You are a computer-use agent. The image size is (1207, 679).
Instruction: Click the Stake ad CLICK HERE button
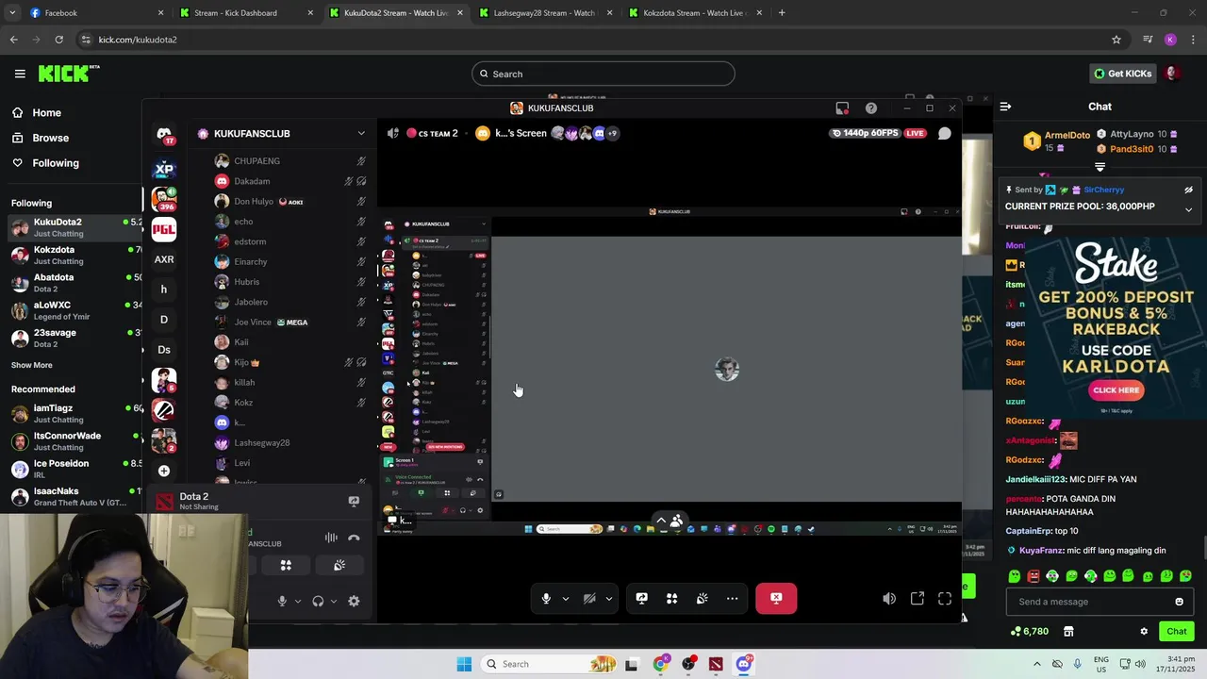click(x=1116, y=389)
